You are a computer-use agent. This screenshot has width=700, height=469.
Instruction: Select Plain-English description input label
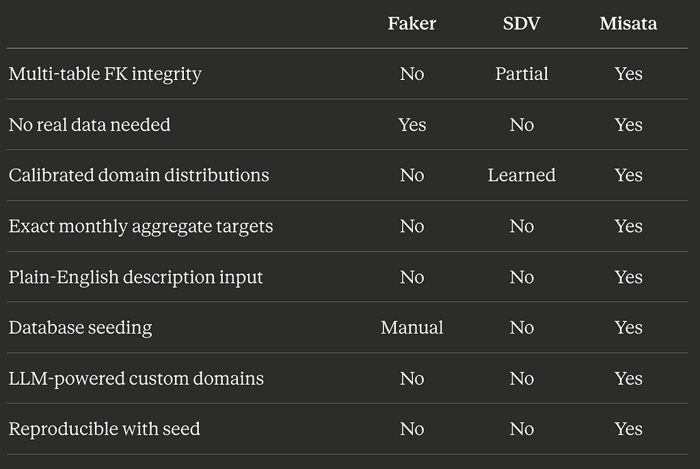136,278
